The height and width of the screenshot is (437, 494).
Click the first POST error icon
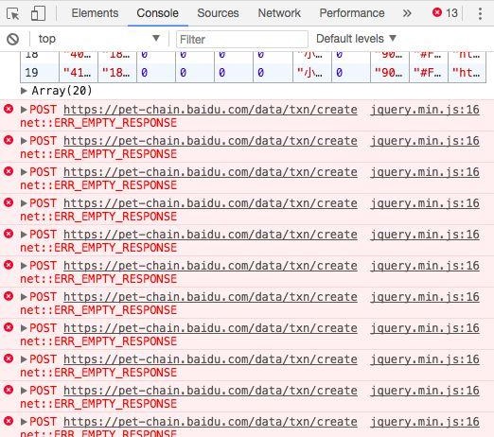point(9,109)
